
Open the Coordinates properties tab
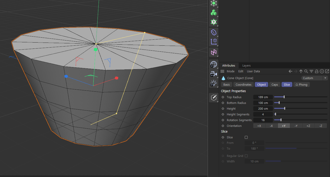pos(244,85)
